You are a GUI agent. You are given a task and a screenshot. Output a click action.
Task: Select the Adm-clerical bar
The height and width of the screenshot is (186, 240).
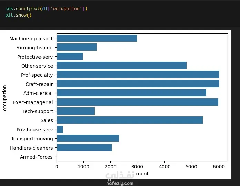point(131,93)
